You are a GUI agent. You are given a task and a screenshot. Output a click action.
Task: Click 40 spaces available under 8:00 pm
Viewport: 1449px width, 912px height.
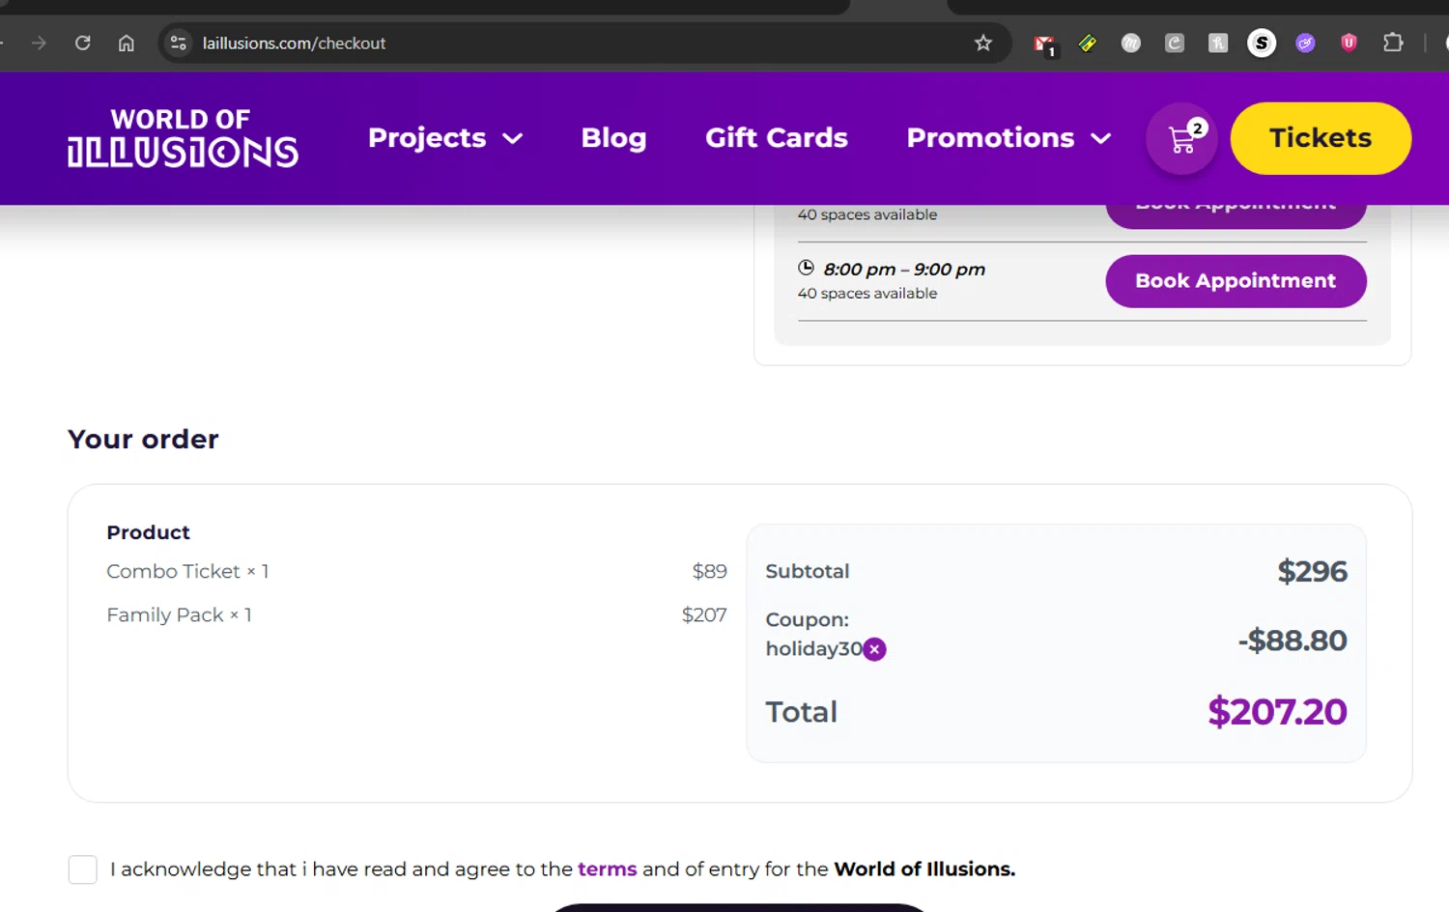[x=867, y=294]
